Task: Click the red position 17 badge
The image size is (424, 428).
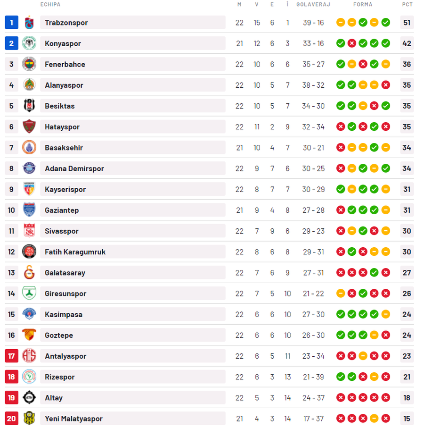Action: pyautogui.click(x=11, y=356)
